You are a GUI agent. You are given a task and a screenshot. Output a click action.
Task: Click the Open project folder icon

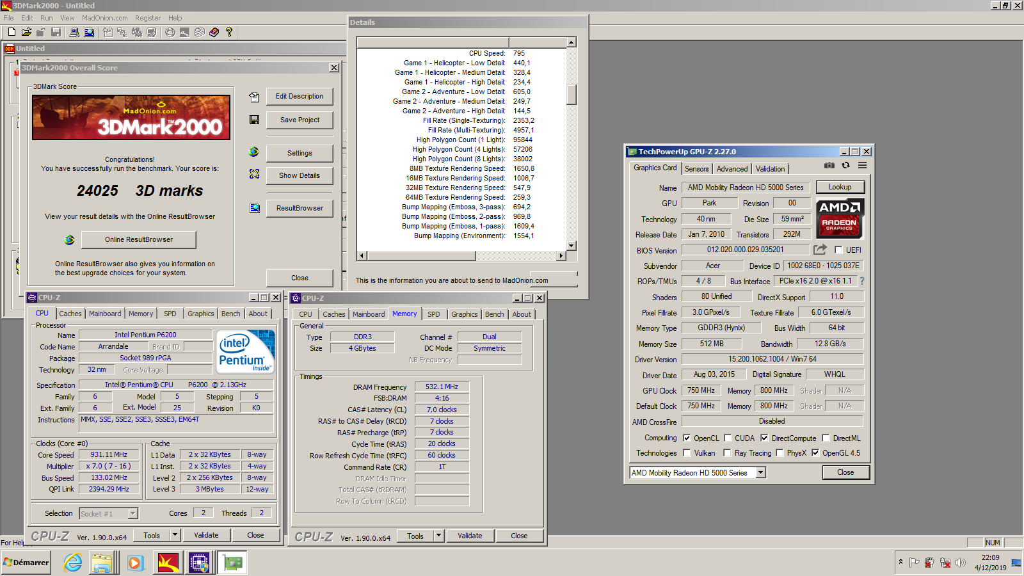pyautogui.click(x=26, y=32)
